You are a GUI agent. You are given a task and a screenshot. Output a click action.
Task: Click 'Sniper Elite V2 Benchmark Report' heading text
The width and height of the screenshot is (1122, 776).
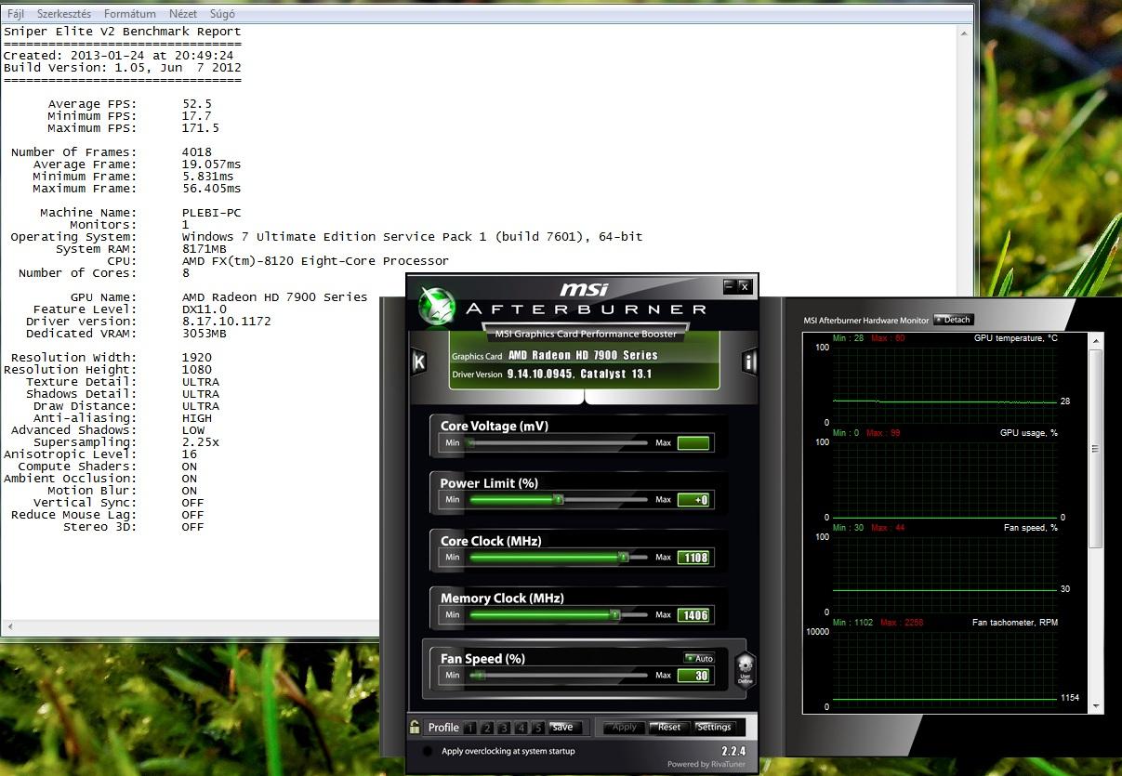click(123, 32)
